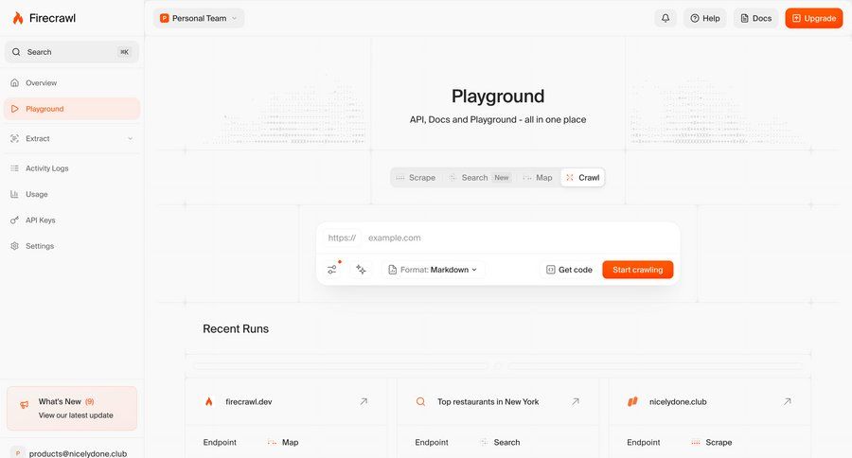Focus the sidebar Search field
852x458 pixels.
click(x=72, y=52)
